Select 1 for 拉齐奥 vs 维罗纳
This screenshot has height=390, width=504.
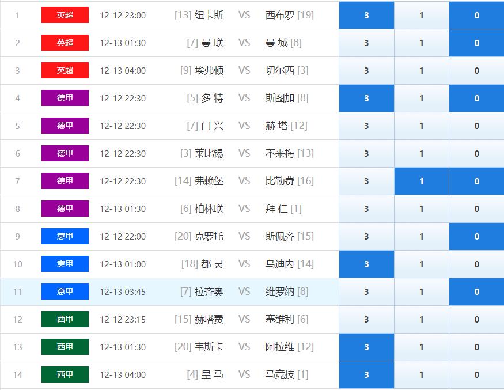click(422, 291)
